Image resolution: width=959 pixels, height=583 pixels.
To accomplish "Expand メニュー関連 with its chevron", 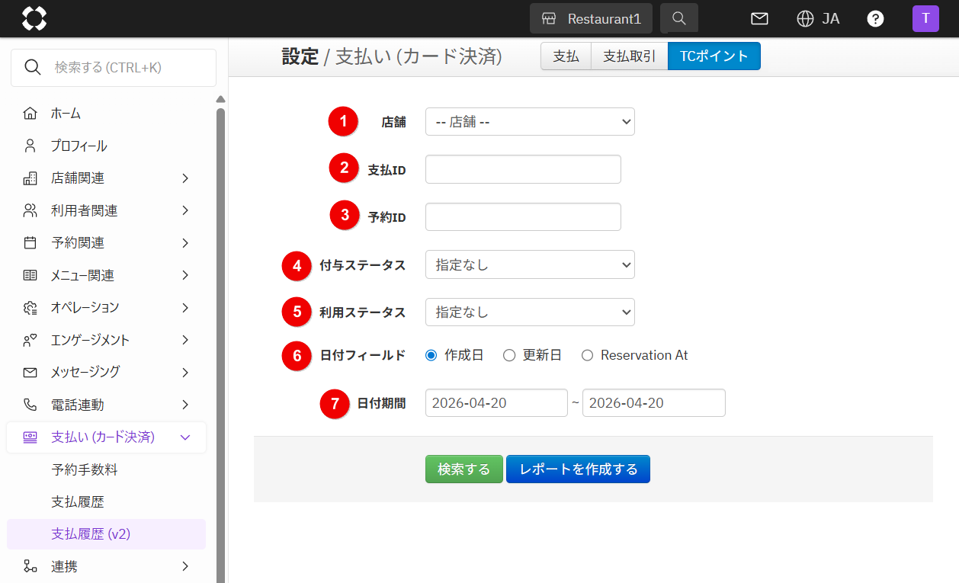I will 185,275.
